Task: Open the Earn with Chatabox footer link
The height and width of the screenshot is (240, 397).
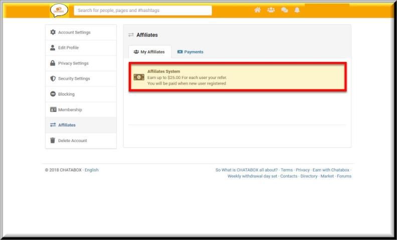Action: [331, 170]
